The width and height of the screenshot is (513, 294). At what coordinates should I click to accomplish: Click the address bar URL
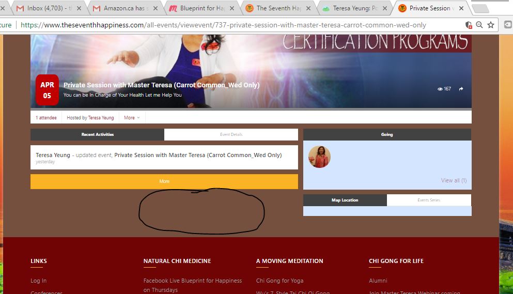(223, 25)
